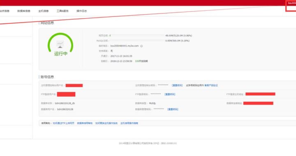Click the footer copyright text with ICP number
Screen dimensions: 296x156
(148, 143)
